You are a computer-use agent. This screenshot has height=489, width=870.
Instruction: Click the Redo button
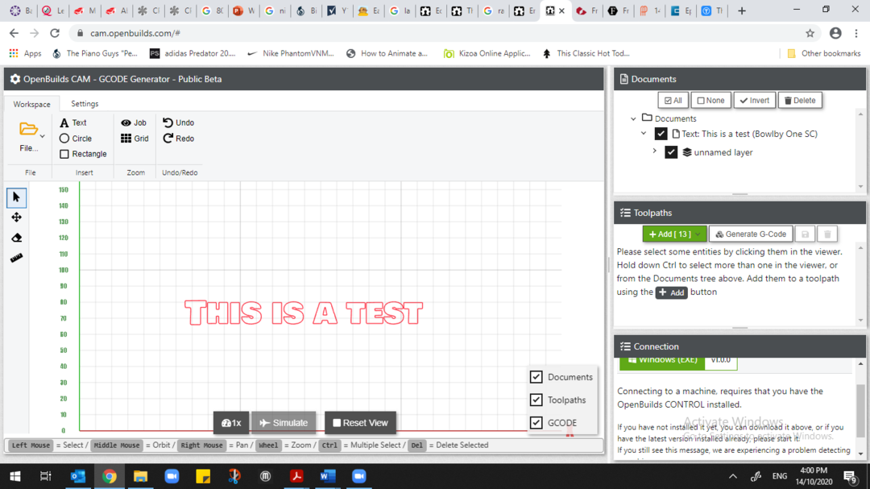(x=178, y=139)
